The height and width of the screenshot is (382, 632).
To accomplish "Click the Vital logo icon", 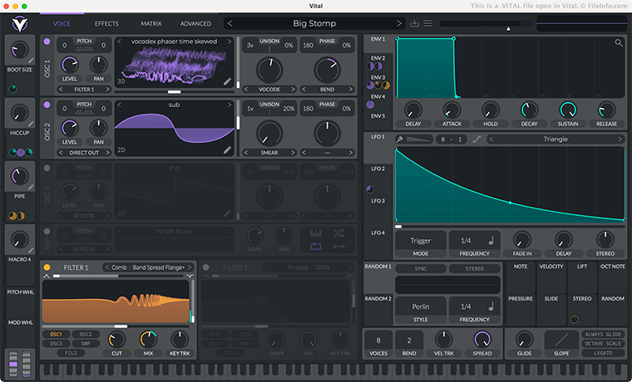I will (x=18, y=24).
